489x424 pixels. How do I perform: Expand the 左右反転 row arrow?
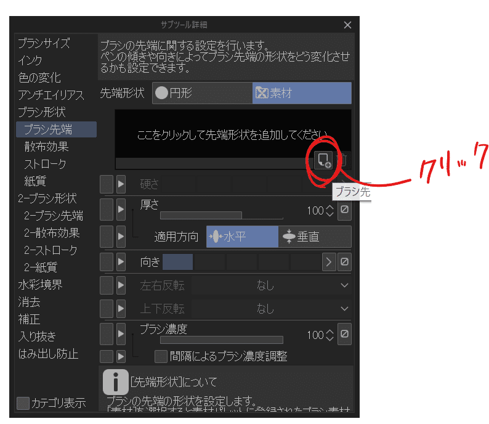(x=121, y=285)
